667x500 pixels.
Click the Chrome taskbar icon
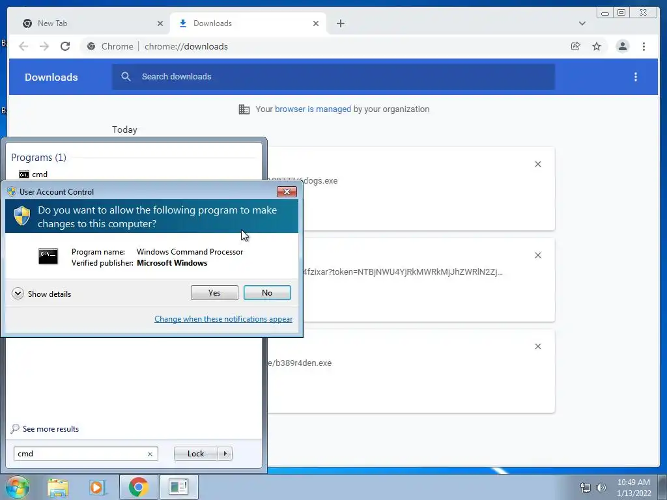click(139, 487)
